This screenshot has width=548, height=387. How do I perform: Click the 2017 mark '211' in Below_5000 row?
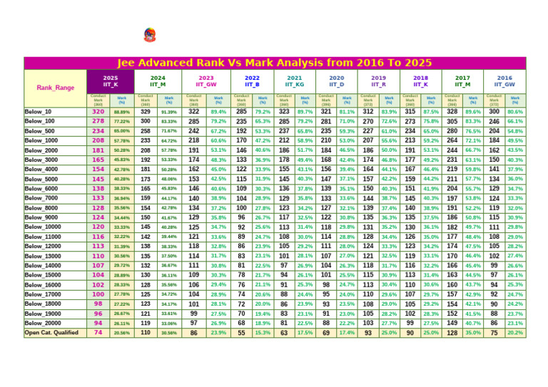pos(452,179)
